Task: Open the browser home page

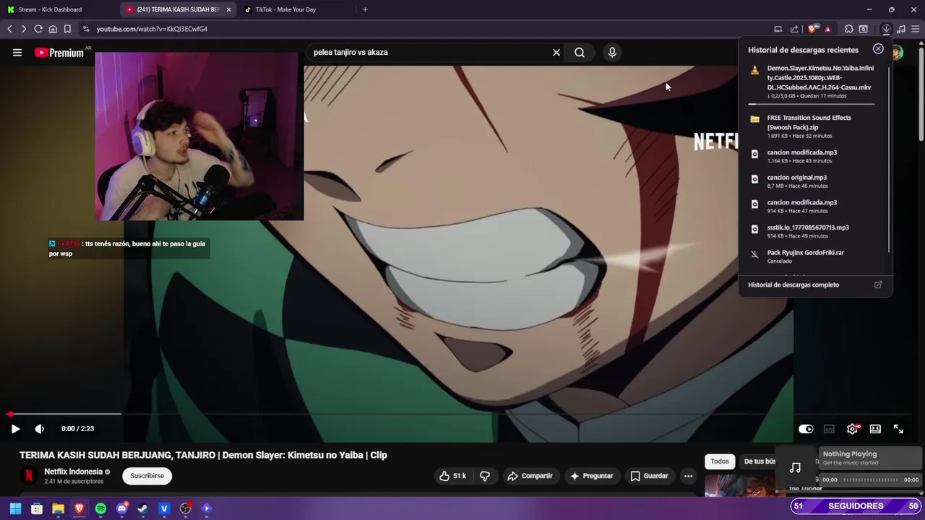Action: [53, 29]
